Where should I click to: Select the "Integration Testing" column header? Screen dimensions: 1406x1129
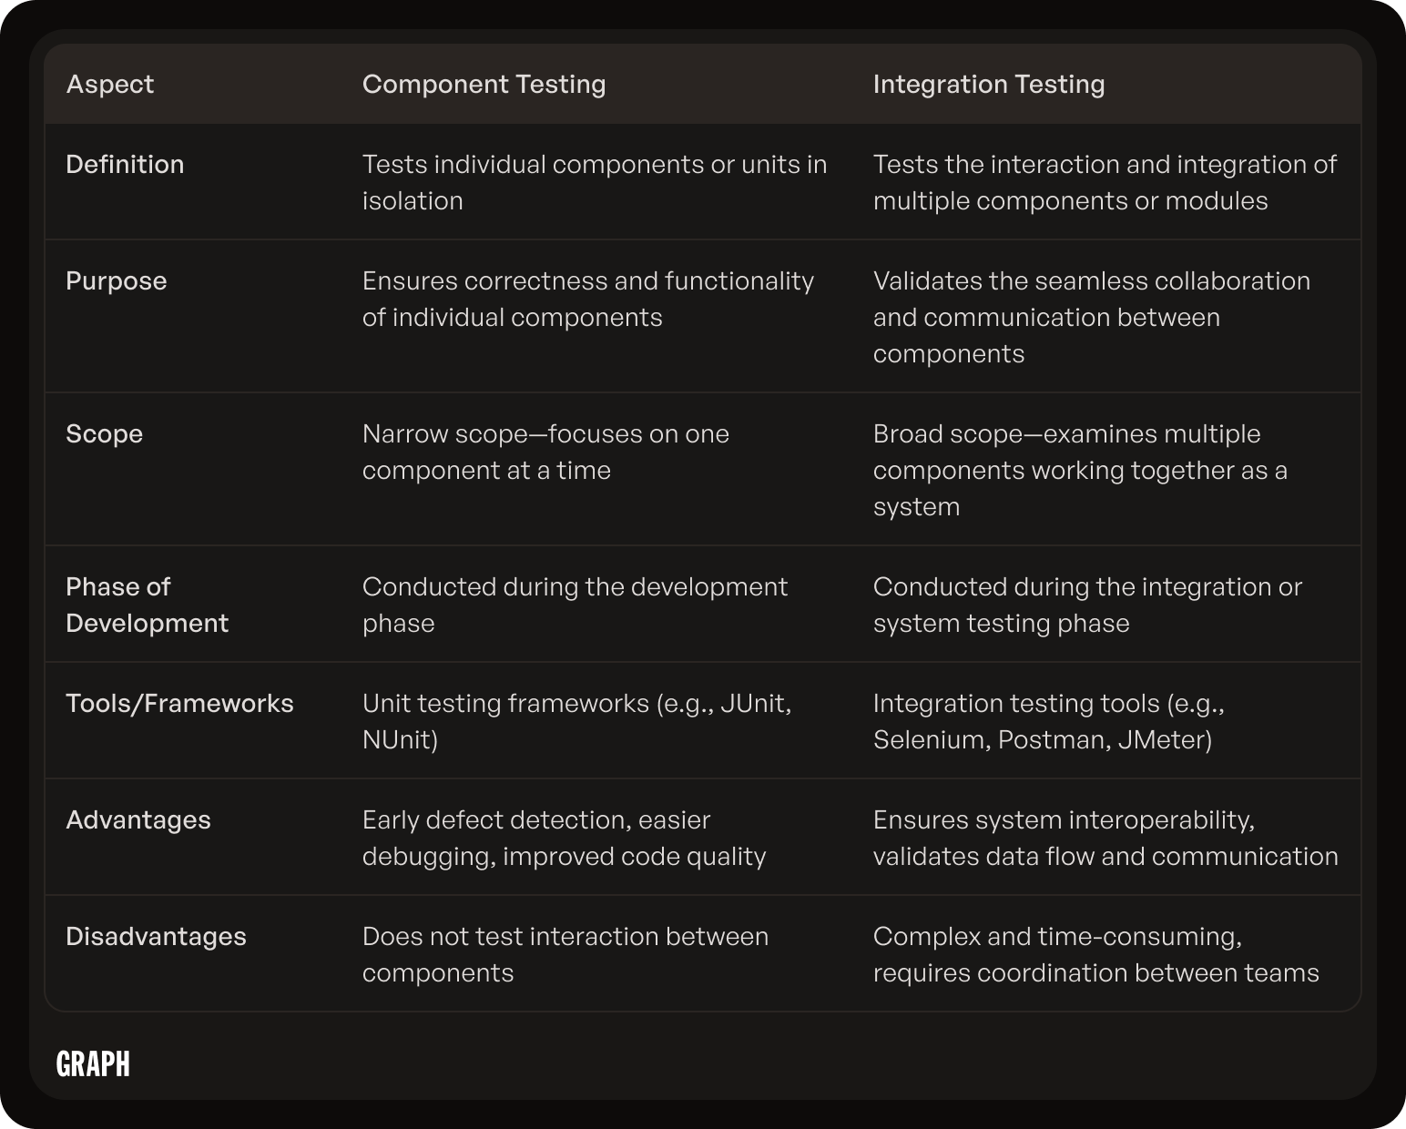[x=989, y=84]
